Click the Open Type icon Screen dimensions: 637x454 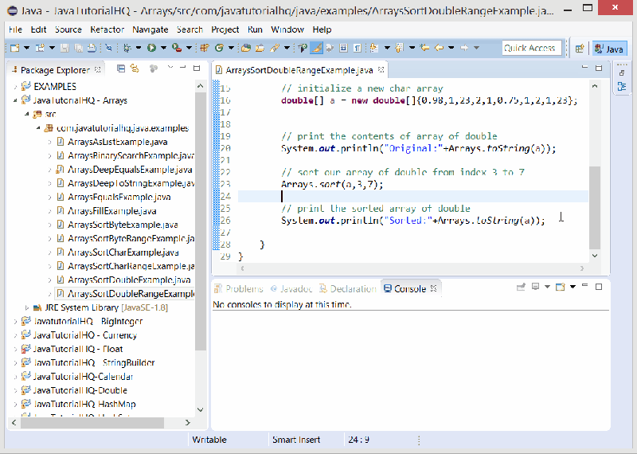(246, 48)
